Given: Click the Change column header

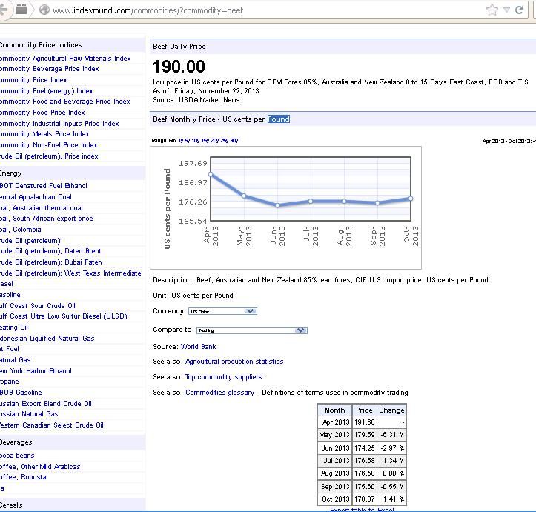Looking at the screenshot, I should pos(391,410).
